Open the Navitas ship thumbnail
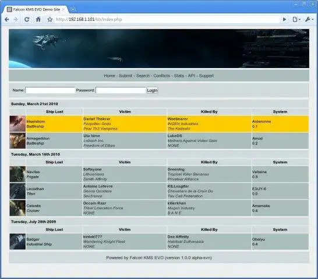318x279 pixels. pos(17,174)
